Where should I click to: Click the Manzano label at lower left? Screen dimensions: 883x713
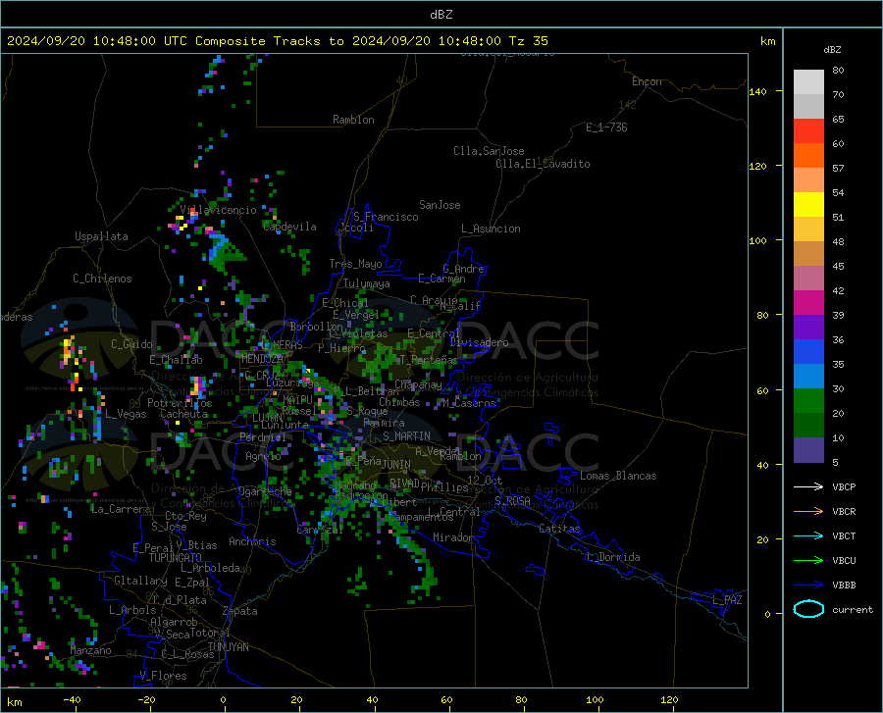click(90, 650)
